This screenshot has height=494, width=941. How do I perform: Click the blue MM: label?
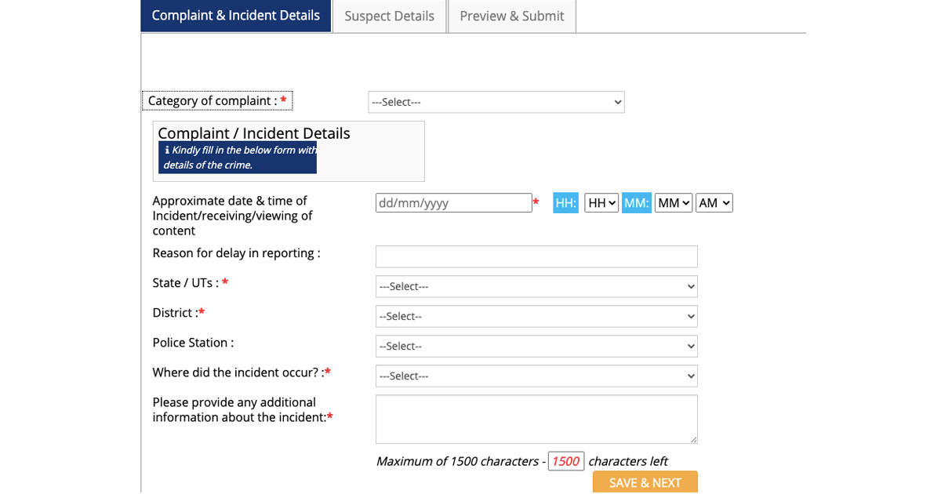[x=637, y=203]
